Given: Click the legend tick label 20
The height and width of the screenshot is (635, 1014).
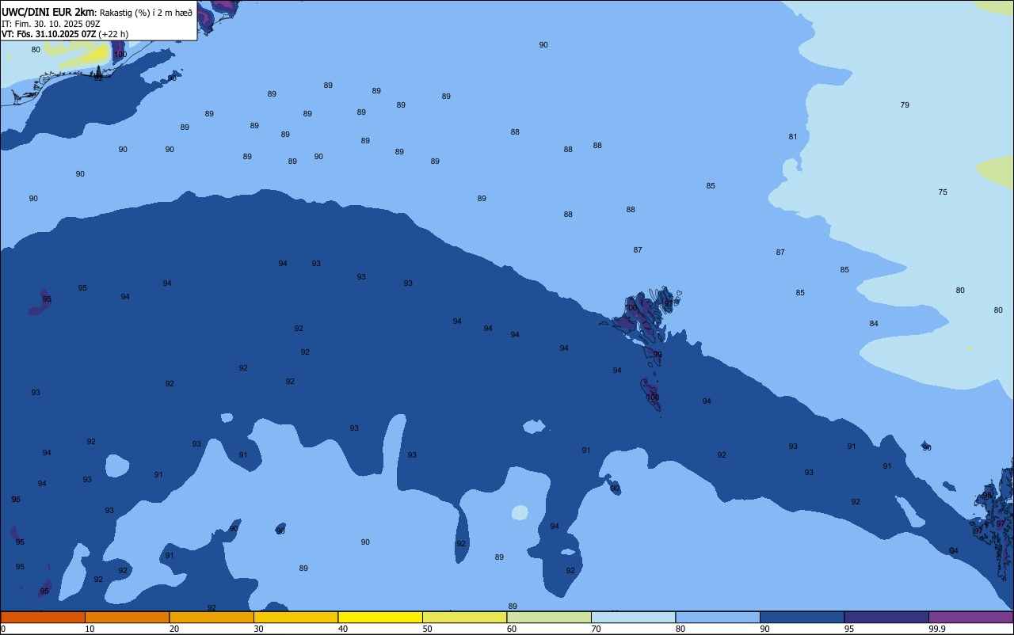Looking at the screenshot, I should coord(174,629).
